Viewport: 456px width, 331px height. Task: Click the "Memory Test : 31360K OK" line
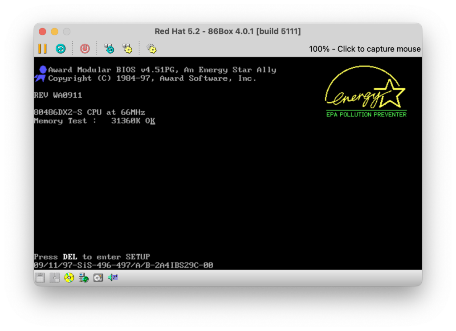point(94,120)
